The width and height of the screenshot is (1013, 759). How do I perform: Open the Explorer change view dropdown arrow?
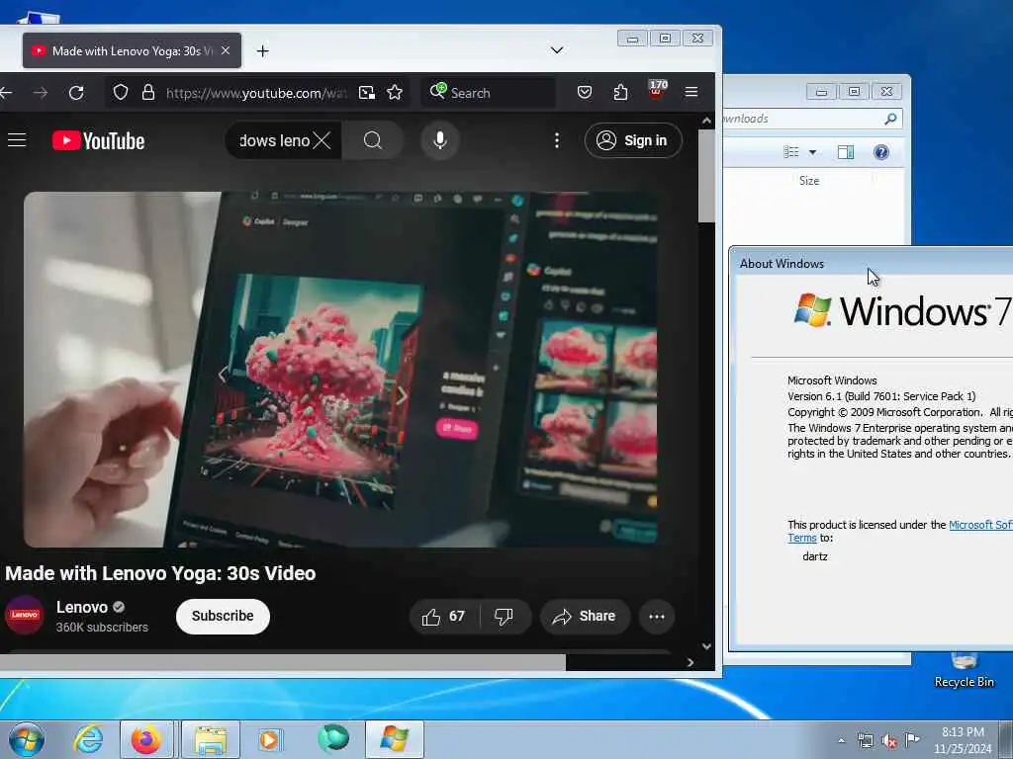[x=813, y=152]
